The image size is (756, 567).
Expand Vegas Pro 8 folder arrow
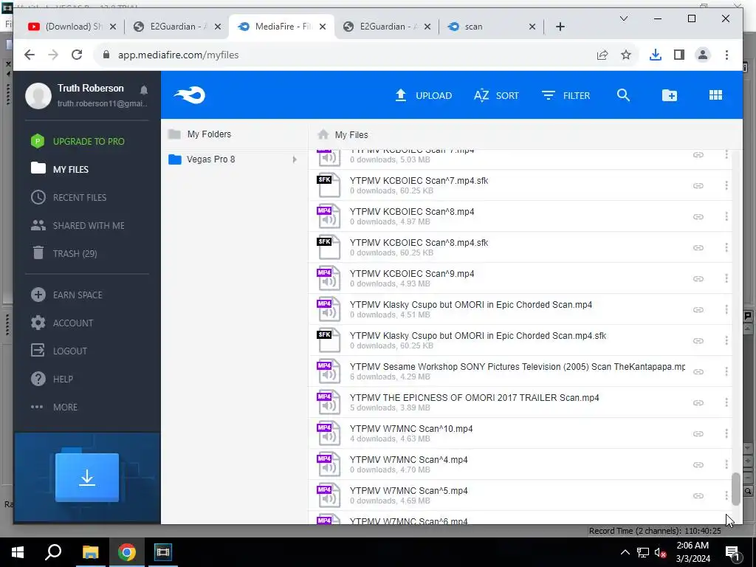click(295, 159)
